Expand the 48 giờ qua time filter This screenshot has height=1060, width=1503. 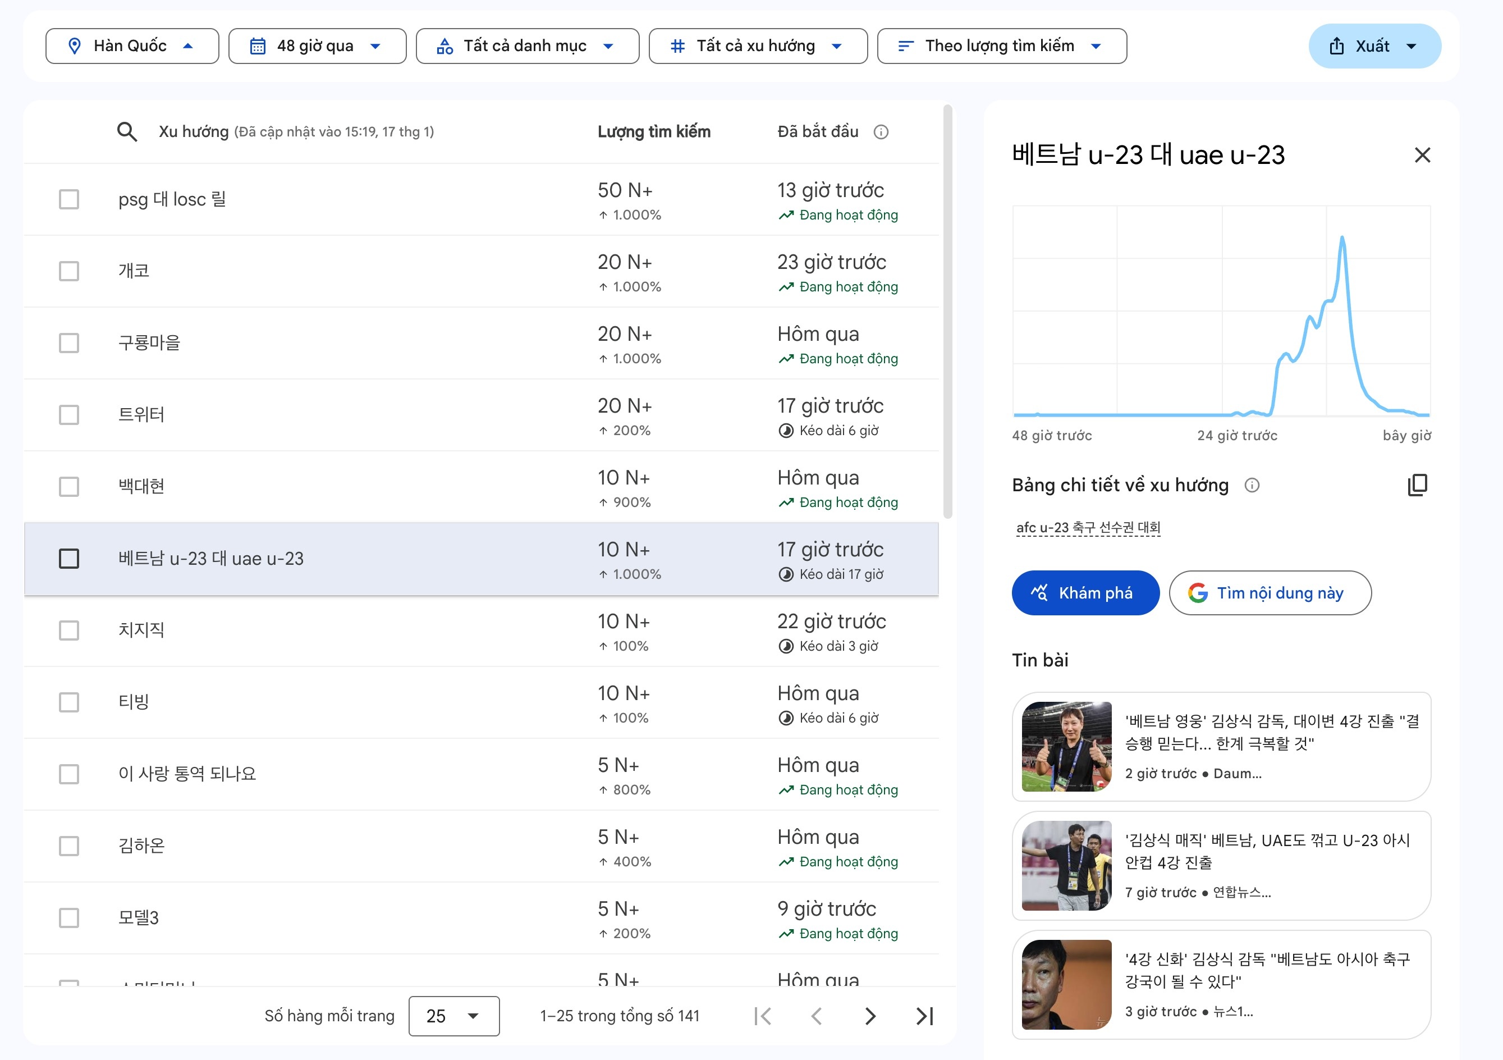coord(317,46)
